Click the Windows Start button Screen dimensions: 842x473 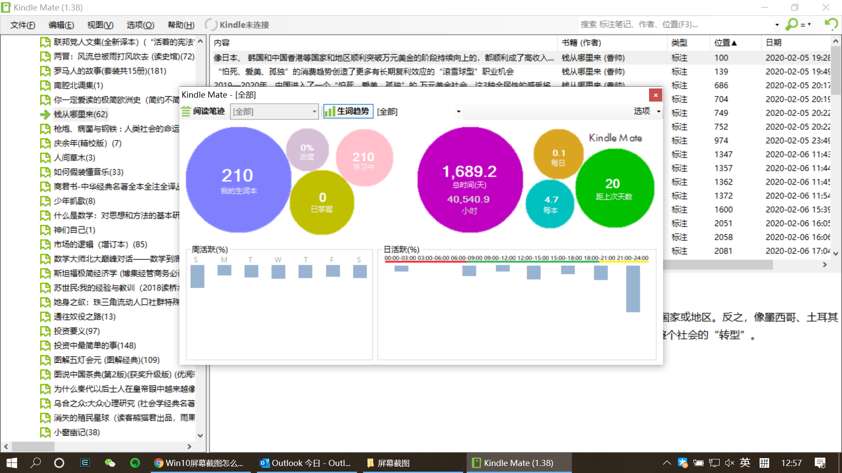point(12,463)
